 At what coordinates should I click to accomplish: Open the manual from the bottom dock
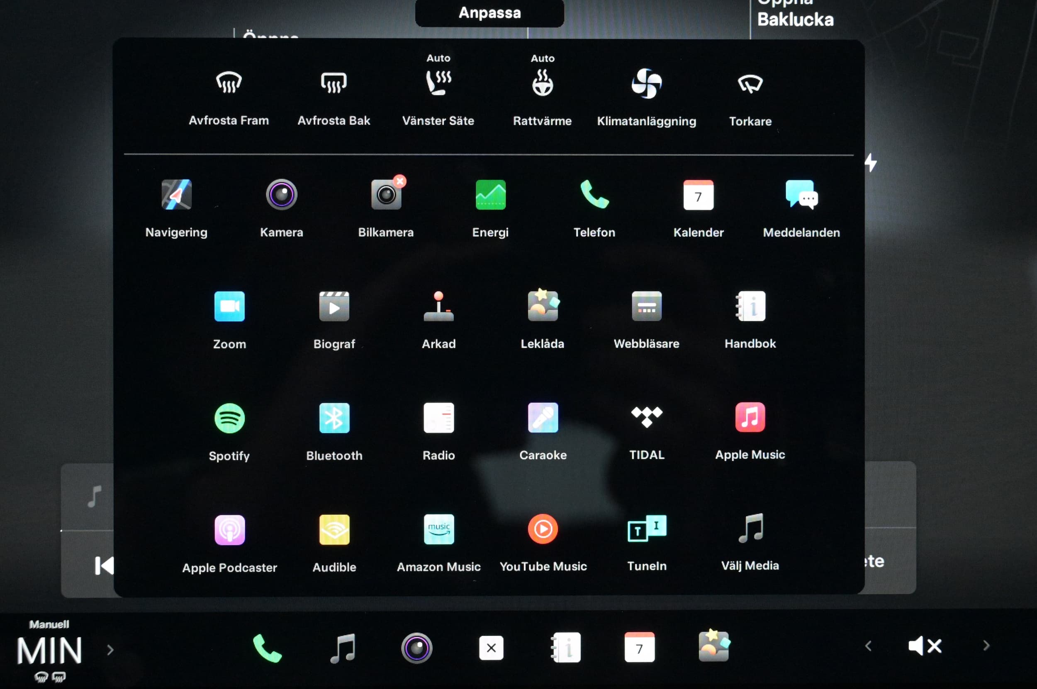(x=565, y=647)
